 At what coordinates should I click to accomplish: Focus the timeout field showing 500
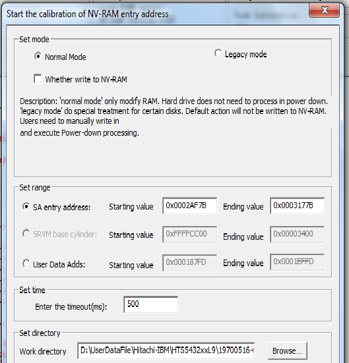(x=151, y=304)
